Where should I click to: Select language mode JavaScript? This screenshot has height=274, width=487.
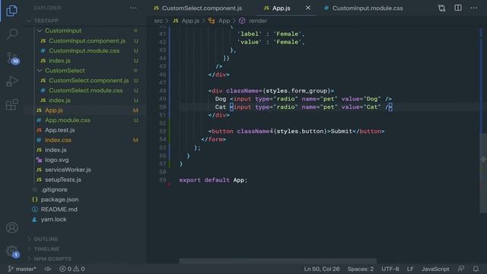[435, 269]
